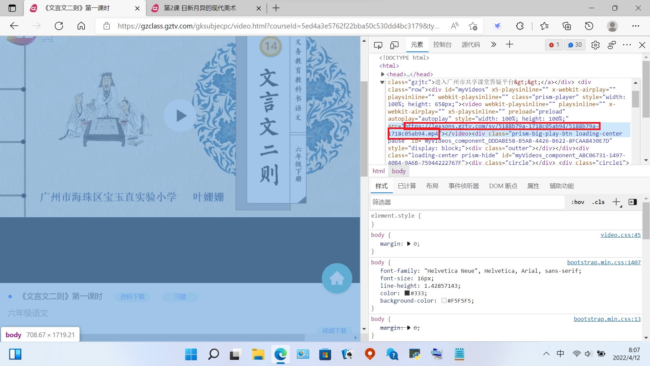Open File Explorer from taskbar
The width and height of the screenshot is (650, 366).
(x=258, y=354)
